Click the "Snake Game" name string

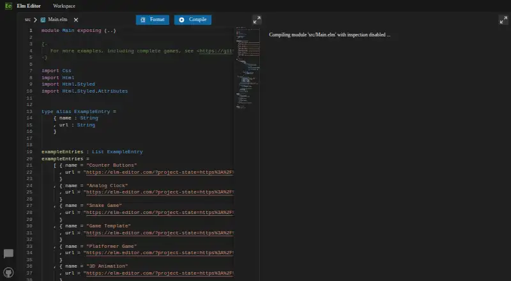coord(104,206)
